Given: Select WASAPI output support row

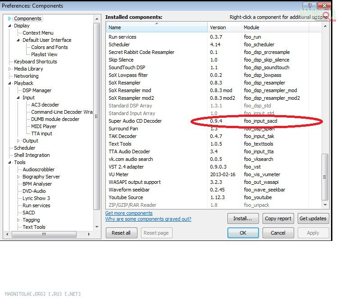Looking at the screenshot, I should [213, 182].
